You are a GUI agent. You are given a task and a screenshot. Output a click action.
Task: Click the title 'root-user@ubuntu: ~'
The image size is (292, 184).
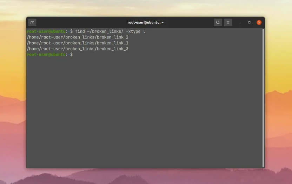[145, 22]
